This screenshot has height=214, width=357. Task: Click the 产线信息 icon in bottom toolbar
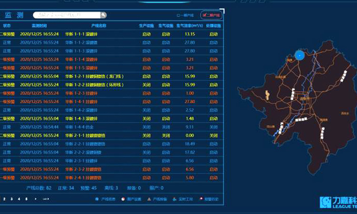click(98, 198)
